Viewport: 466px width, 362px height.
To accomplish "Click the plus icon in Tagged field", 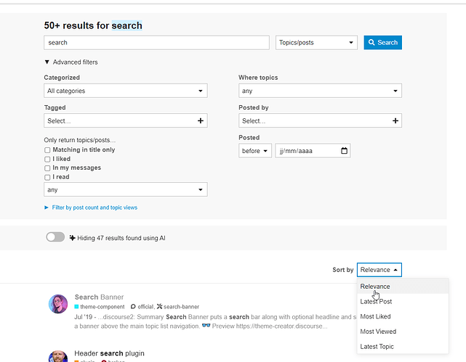I will tap(201, 120).
